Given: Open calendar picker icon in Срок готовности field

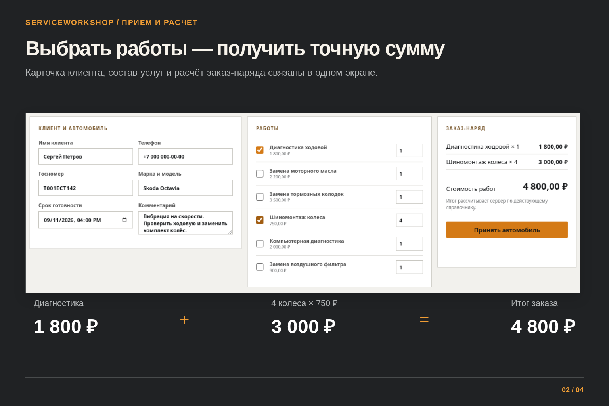Looking at the screenshot, I should (124, 220).
